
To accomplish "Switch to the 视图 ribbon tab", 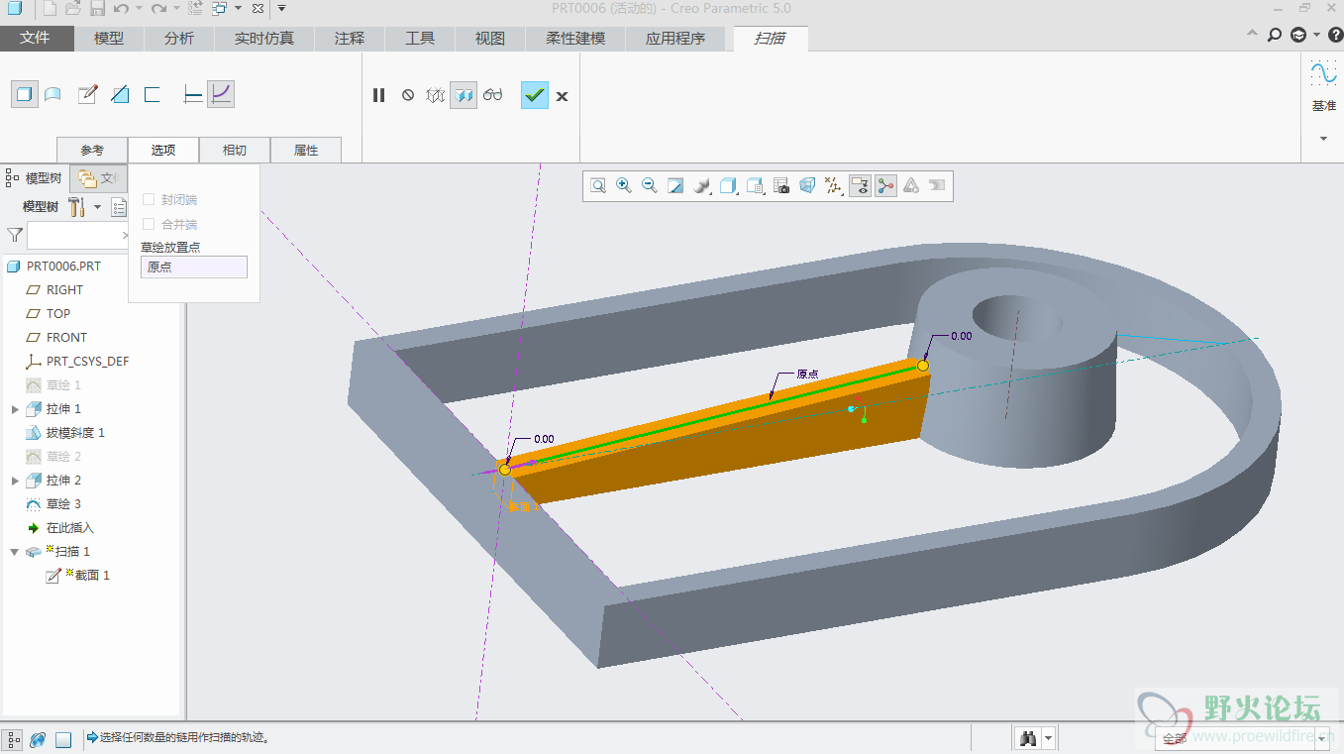I will point(490,39).
